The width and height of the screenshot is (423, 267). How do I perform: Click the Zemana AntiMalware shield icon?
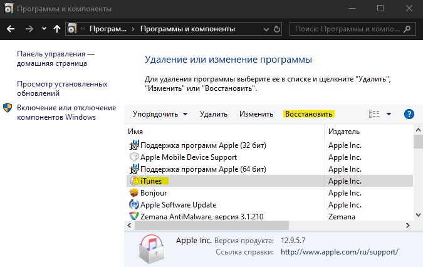[x=134, y=216]
